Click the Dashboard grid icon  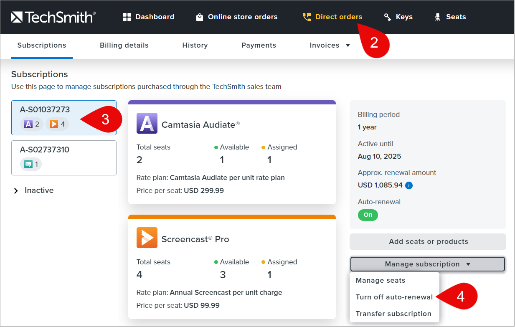127,17
